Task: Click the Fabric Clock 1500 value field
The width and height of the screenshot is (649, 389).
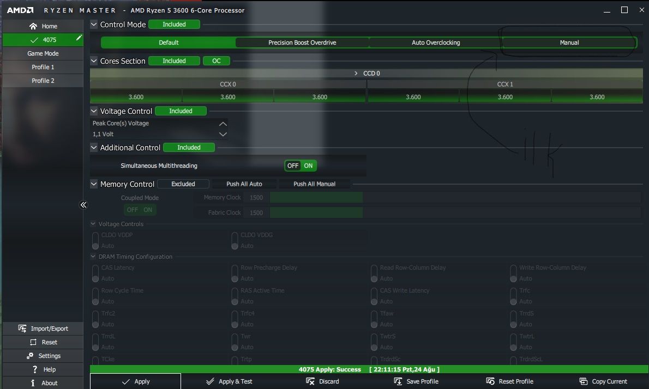Action: click(256, 212)
